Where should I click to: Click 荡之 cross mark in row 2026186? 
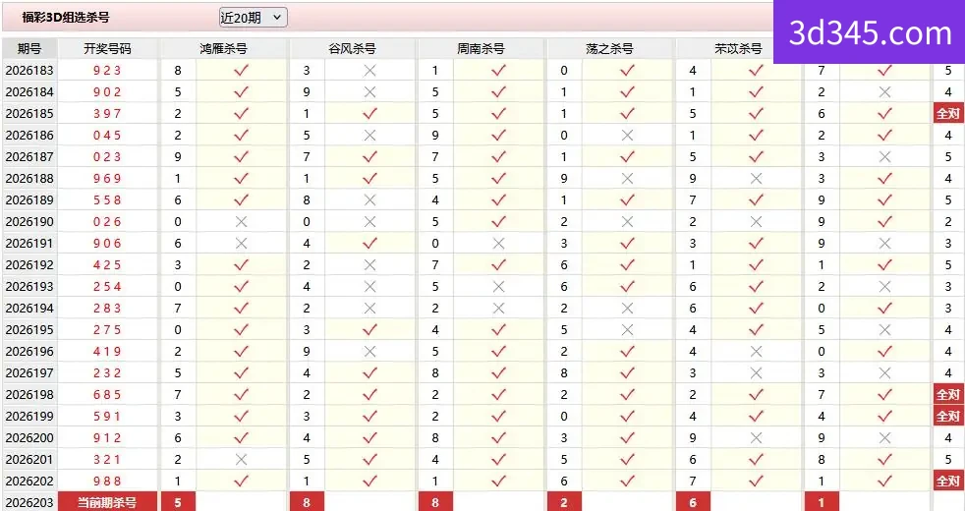(627, 136)
